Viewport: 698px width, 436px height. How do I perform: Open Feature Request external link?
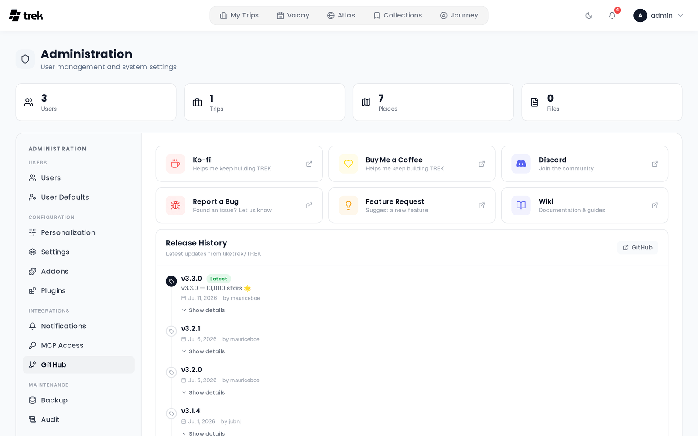pos(482,205)
